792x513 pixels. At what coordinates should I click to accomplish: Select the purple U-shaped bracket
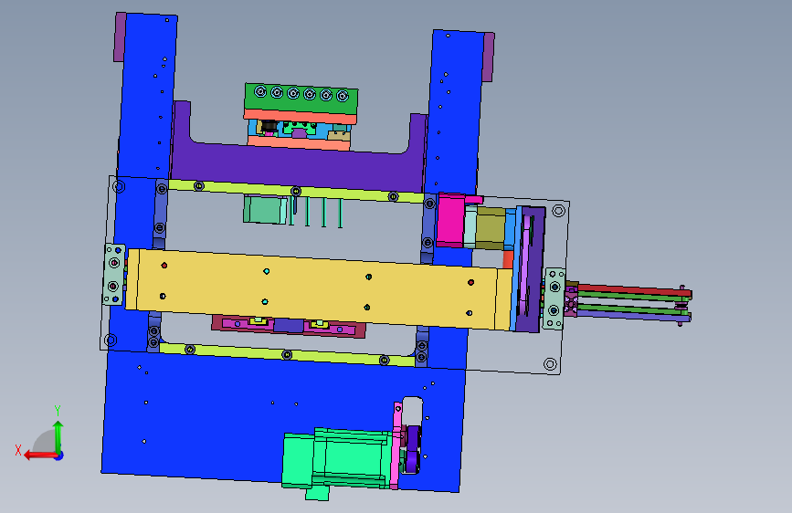[298, 164]
